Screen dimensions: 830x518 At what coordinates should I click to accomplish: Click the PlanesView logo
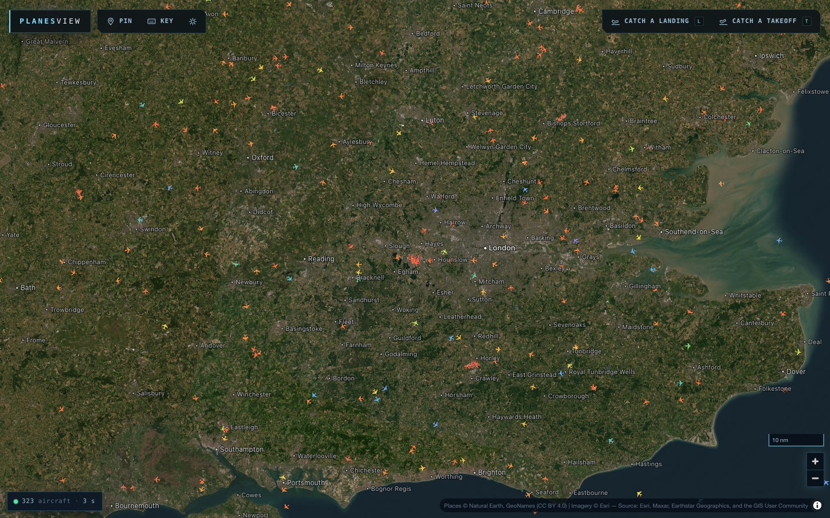(x=50, y=21)
